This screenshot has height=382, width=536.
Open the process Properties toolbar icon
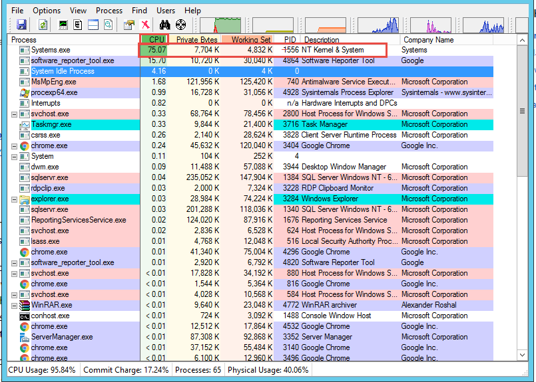point(129,25)
